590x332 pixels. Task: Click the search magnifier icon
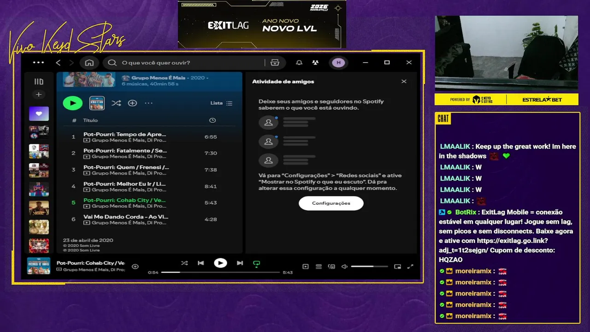[x=112, y=63]
